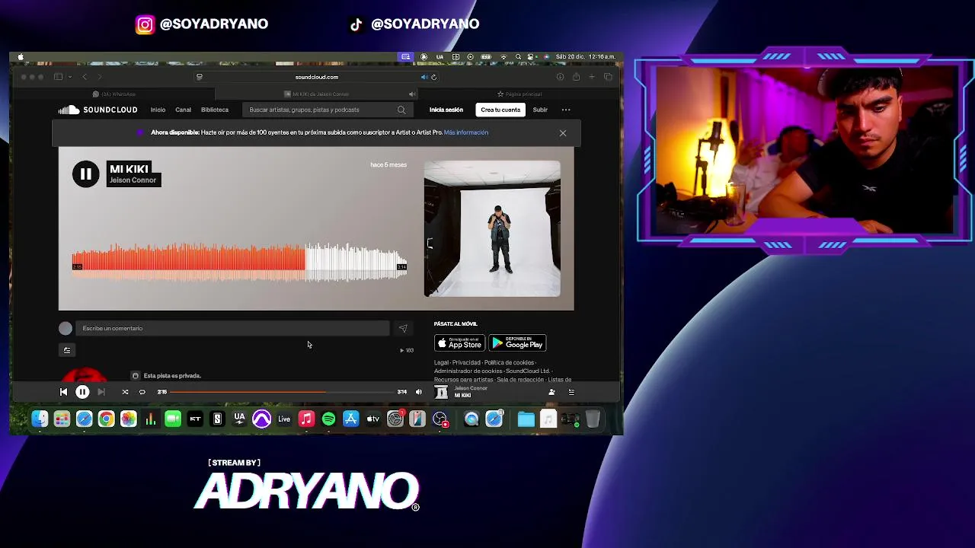Pause the track with the large hero button
The height and width of the screenshot is (548, 975).
(85, 174)
